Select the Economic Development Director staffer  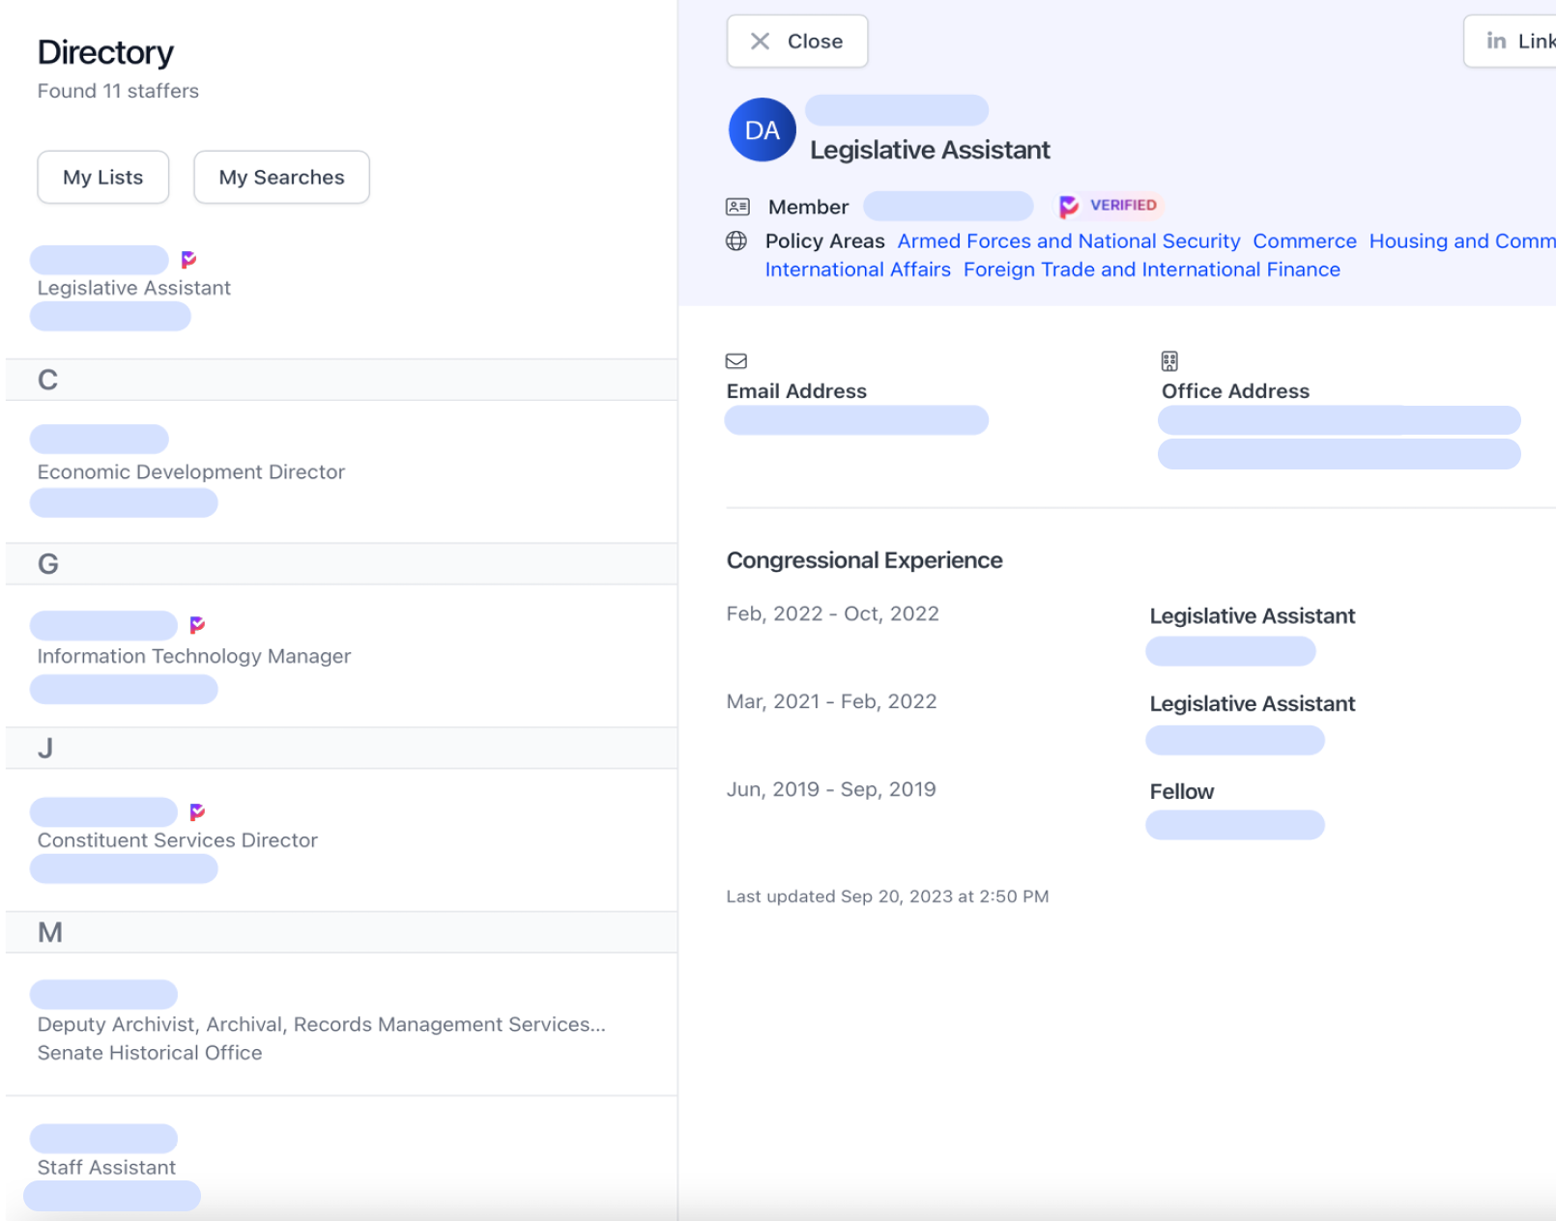190,471
